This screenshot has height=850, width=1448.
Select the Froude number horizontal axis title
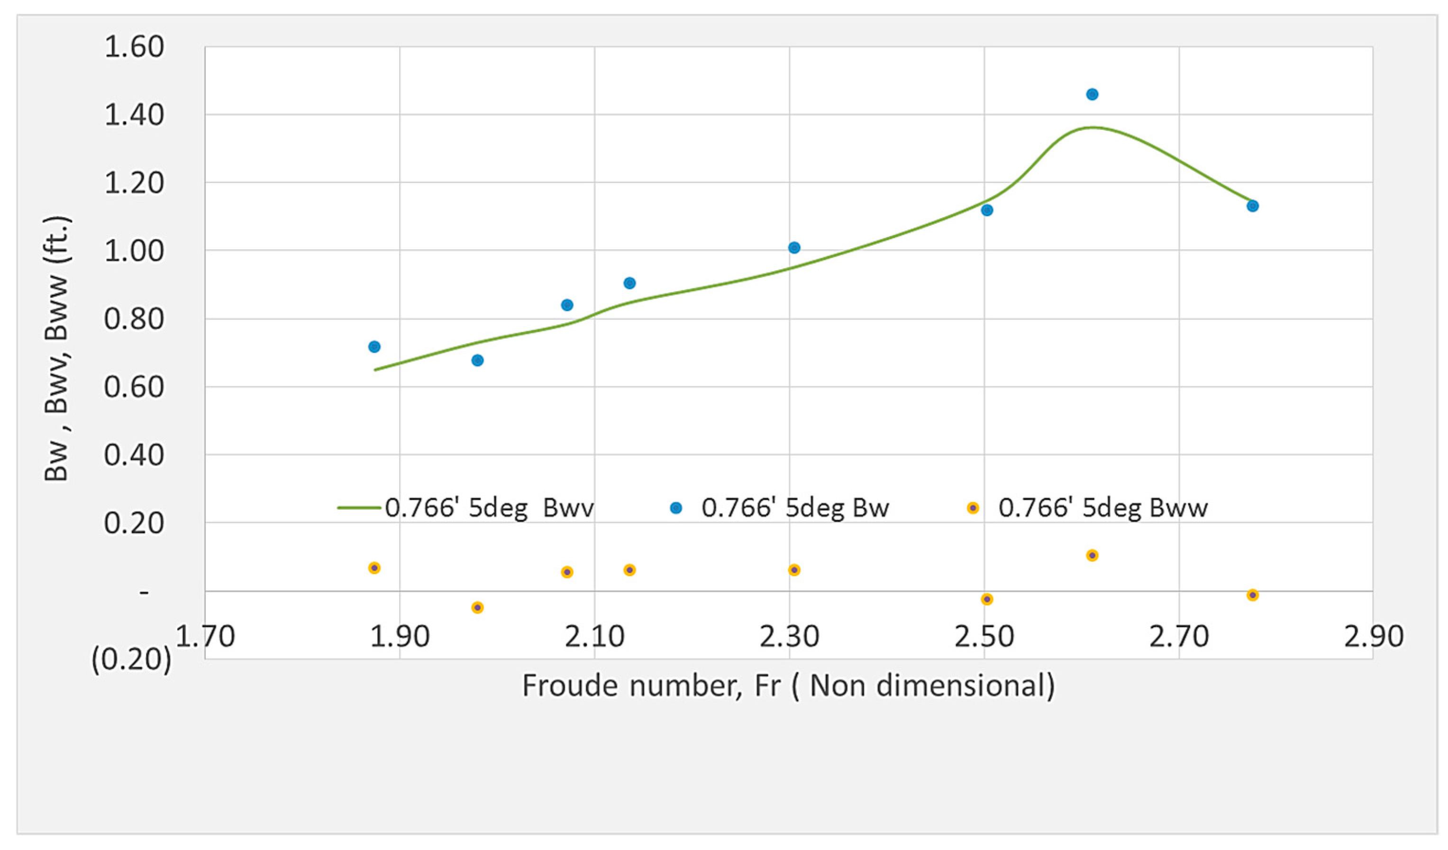788,685
